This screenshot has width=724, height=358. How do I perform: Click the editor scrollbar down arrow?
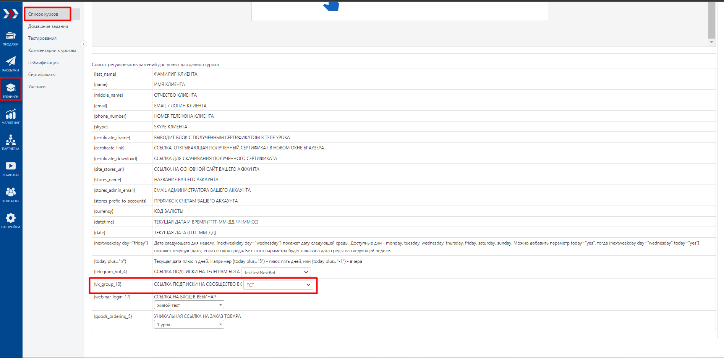click(x=711, y=42)
